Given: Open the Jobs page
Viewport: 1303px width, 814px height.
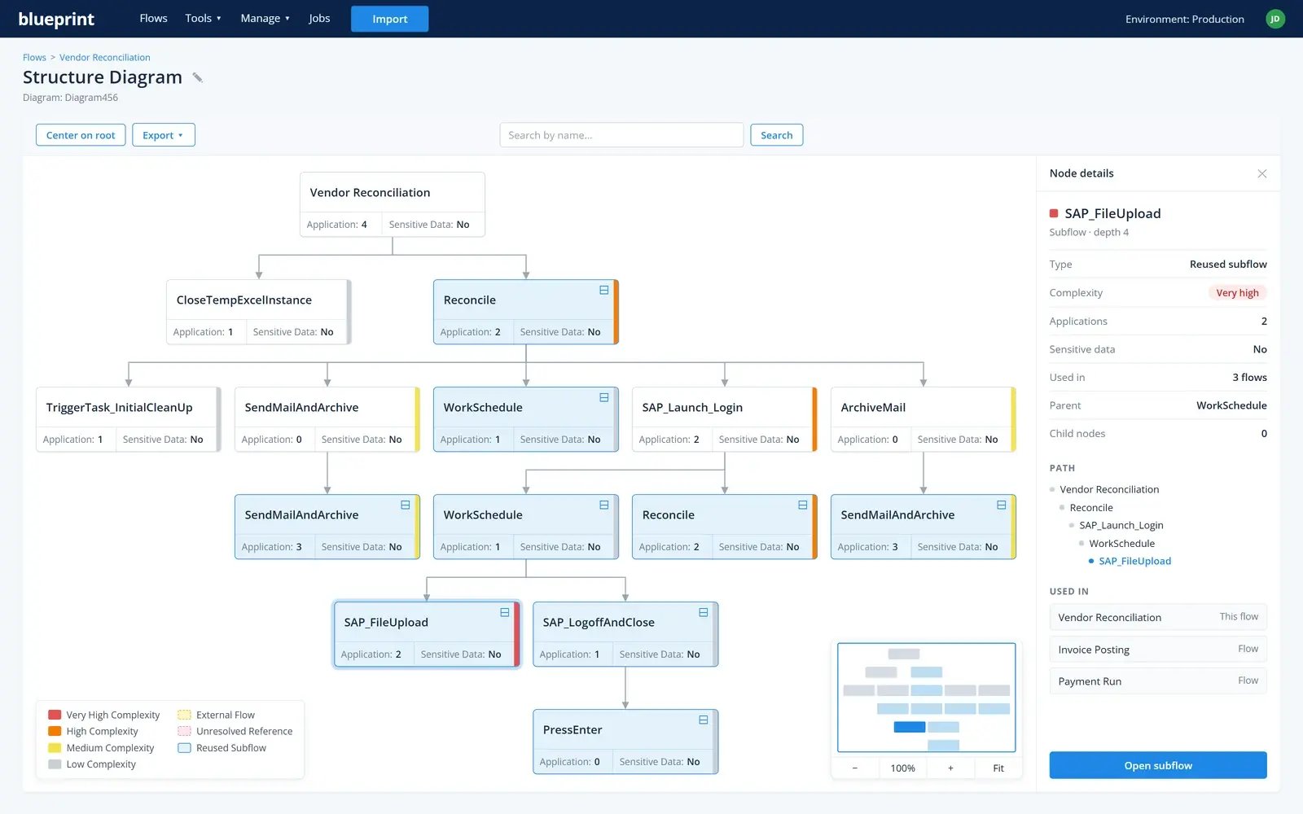Looking at the screenshot, I should pyautogui.click(x=319, y=19).
